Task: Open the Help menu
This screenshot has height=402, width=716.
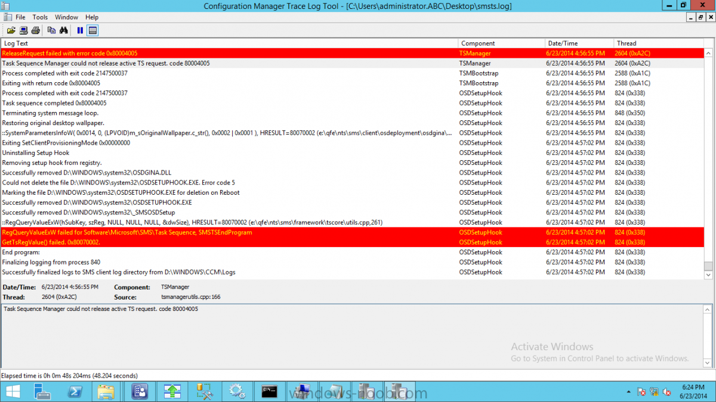Action: point(92,17)
